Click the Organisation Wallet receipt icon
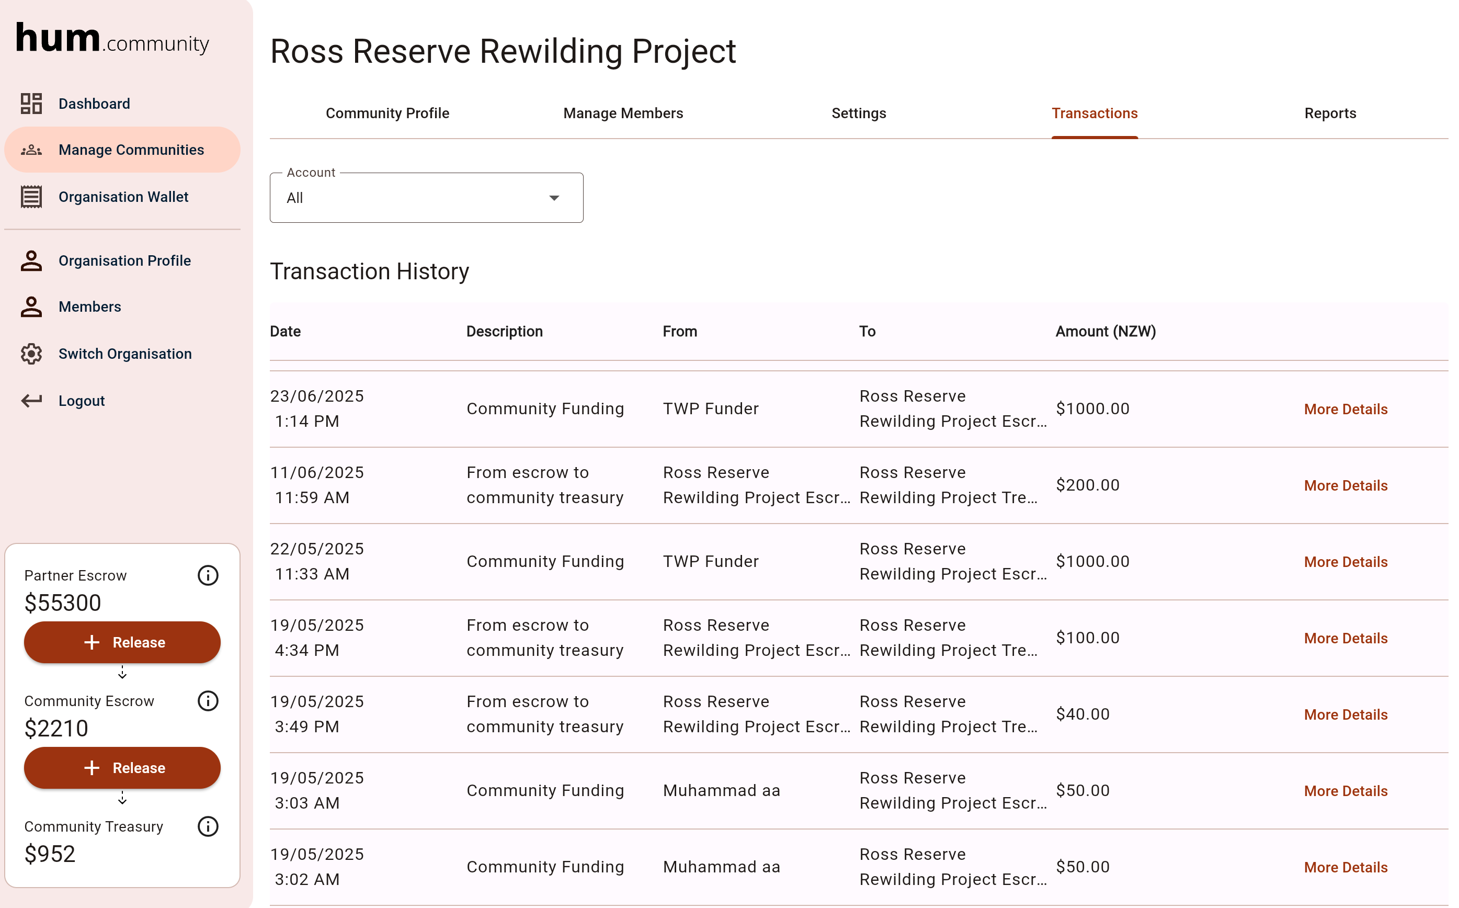The height and width of the screenshot is (908, 1459). 31,197
